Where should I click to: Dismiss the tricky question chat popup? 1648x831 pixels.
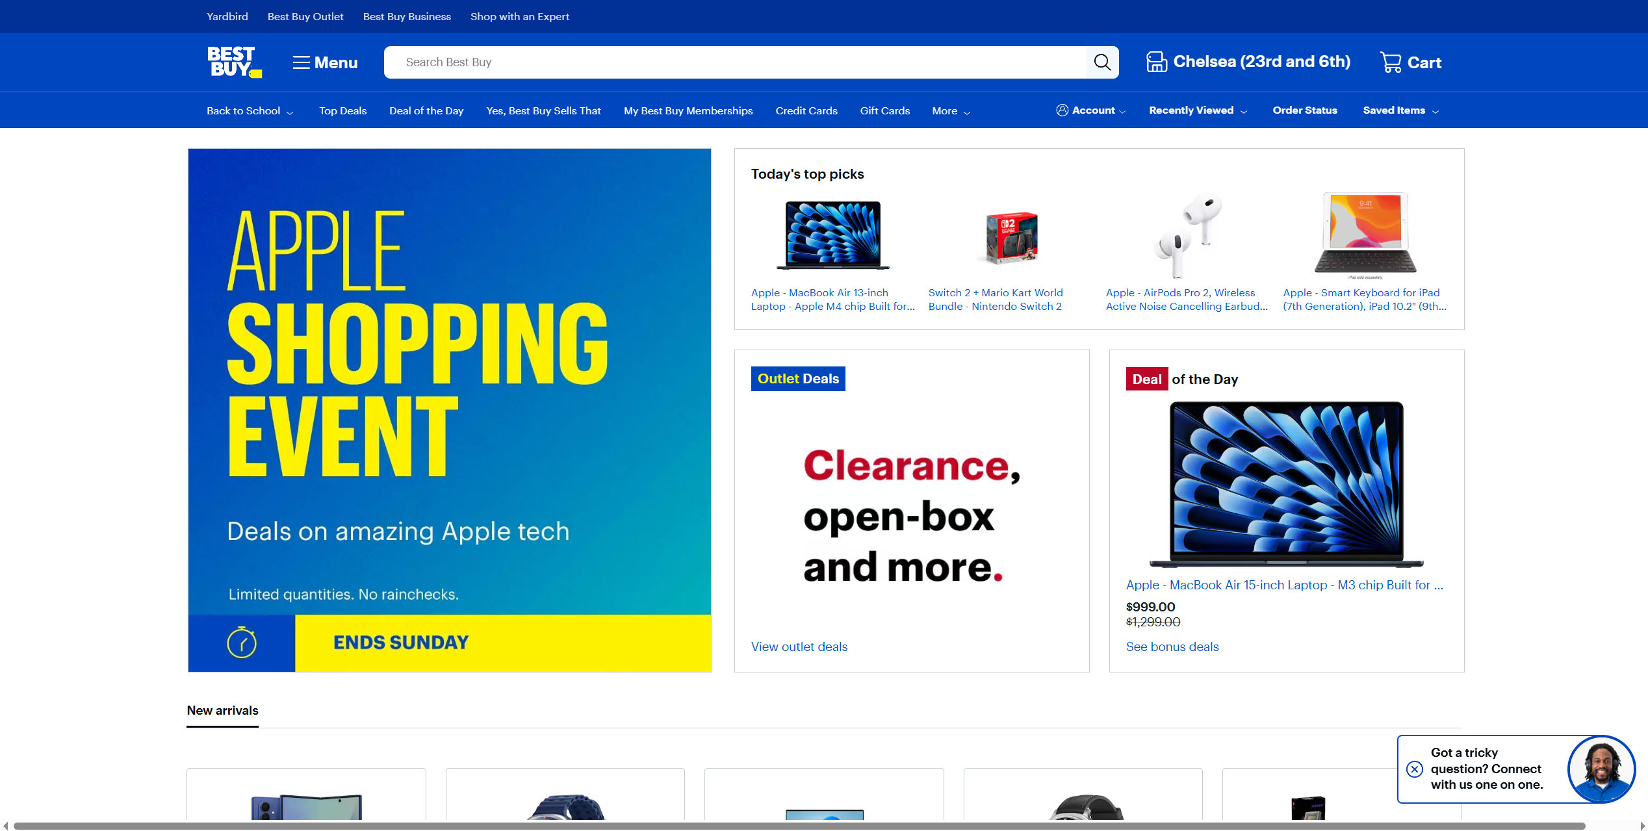click(x=1415, y=769)
